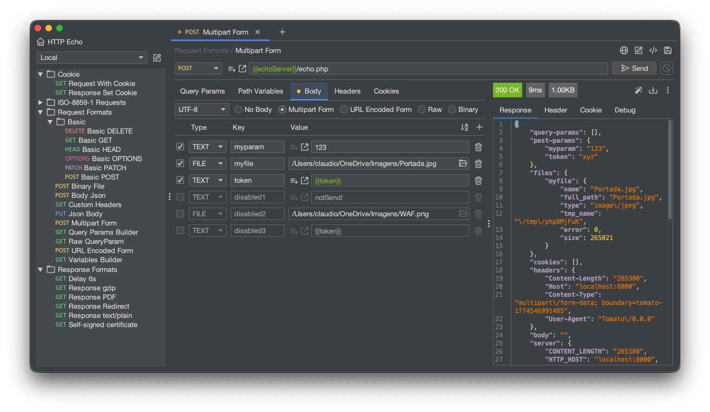Open URL in external editor icon

tap(242, 69)
